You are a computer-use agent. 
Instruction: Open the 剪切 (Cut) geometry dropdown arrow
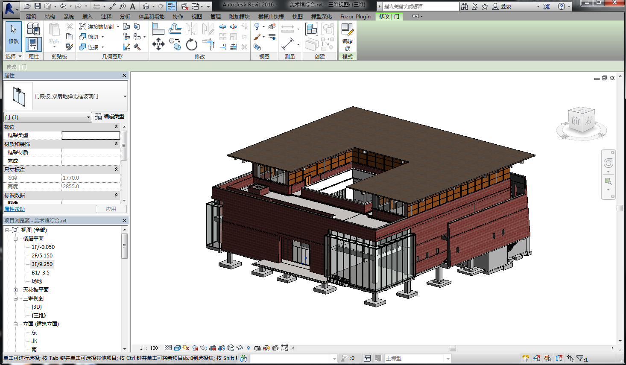pos(103,37)
